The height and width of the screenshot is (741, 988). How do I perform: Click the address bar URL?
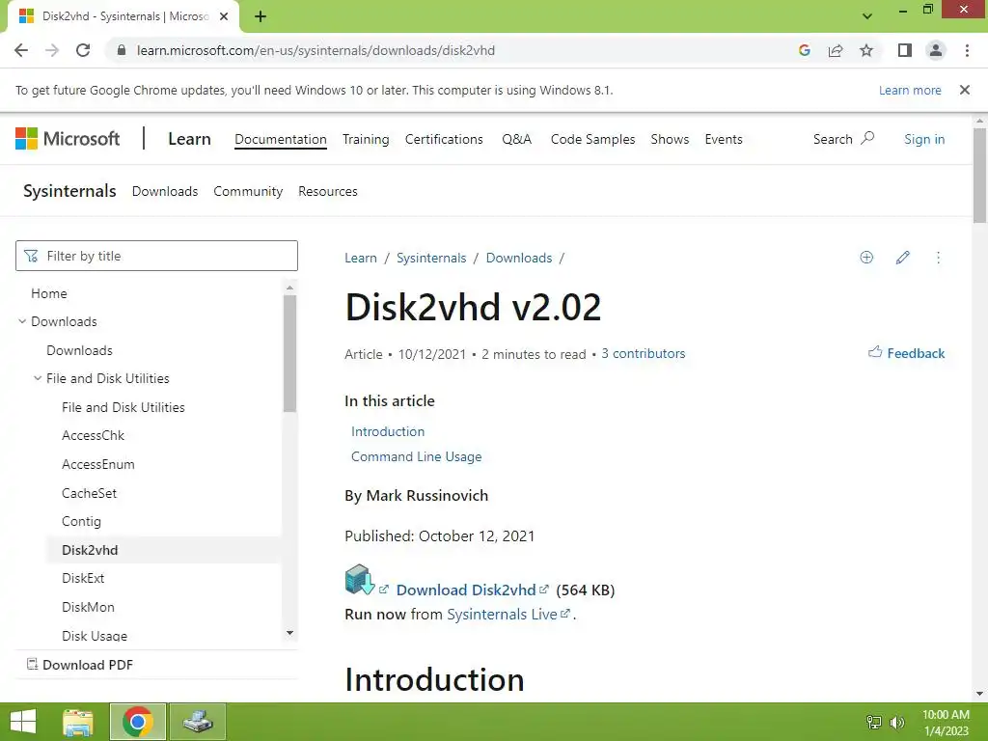(316, 50)
